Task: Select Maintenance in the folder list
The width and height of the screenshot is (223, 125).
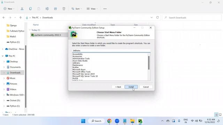Action: point(77,65)
